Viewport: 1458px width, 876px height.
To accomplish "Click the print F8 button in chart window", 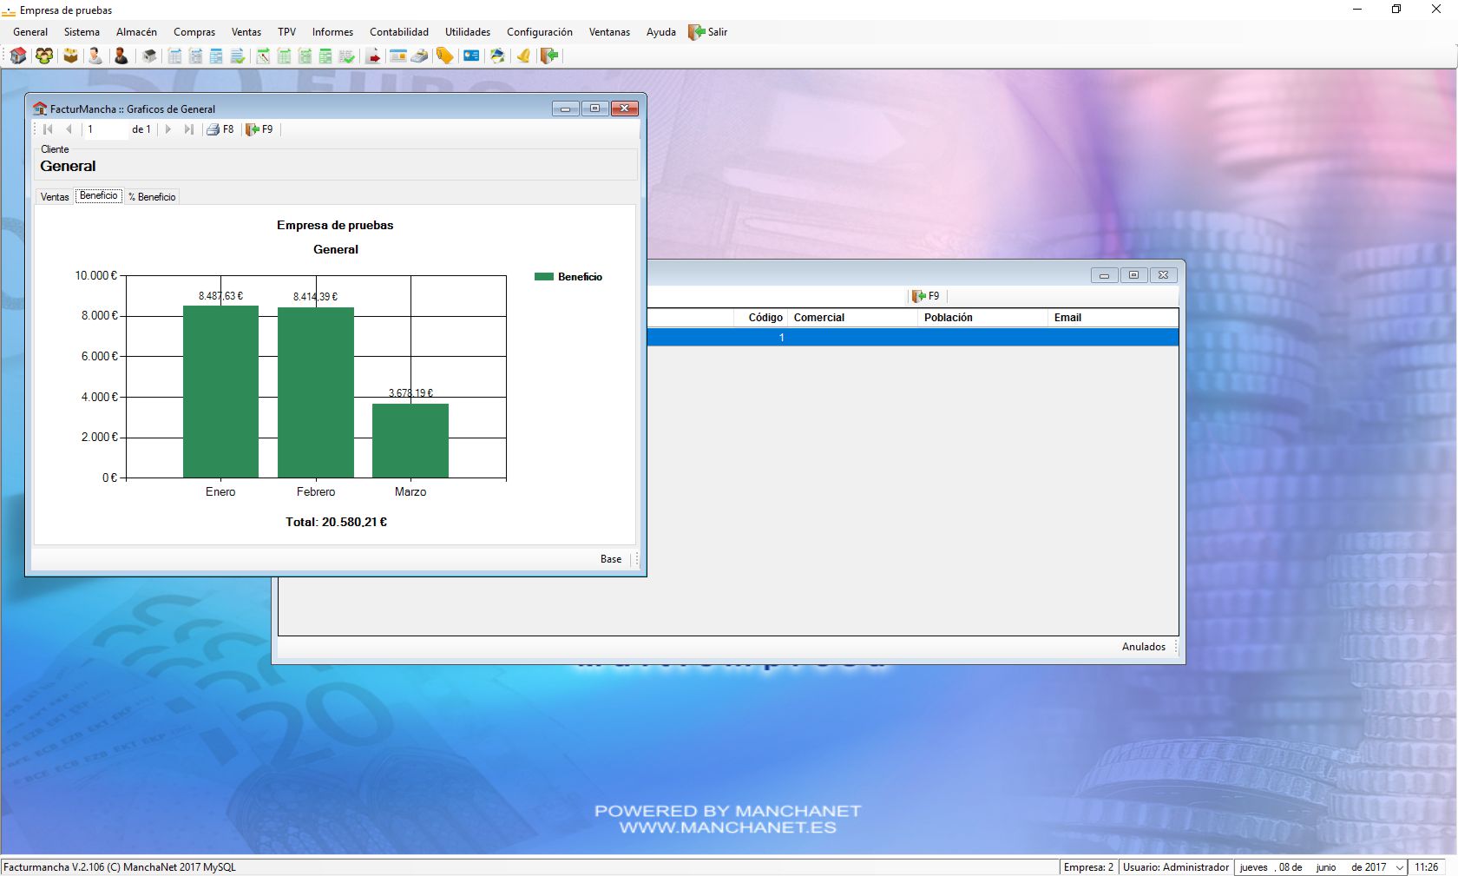I will (220, 129).
